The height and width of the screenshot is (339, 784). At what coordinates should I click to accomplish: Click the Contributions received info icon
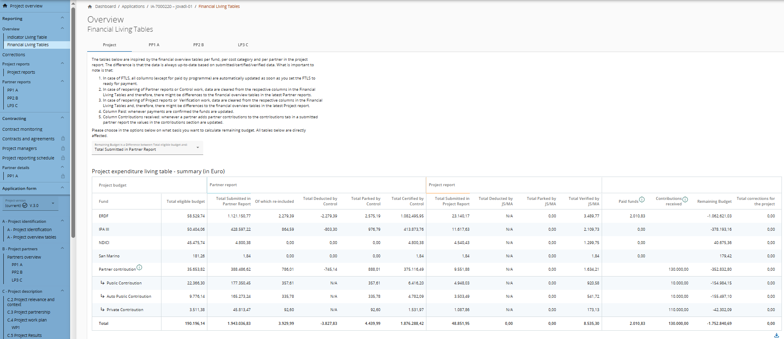pos(685,199)
